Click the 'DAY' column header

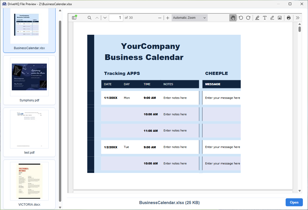(127, 84)
